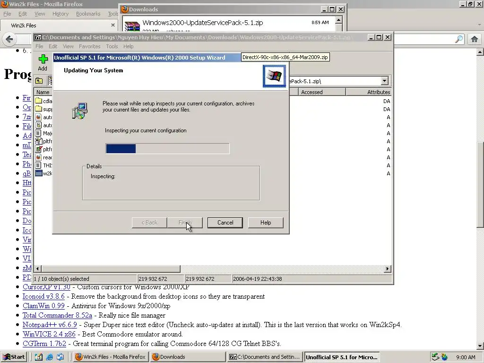Click the Firefox home icon
This screenshot has height=363, width=484.
pos(475,39)
